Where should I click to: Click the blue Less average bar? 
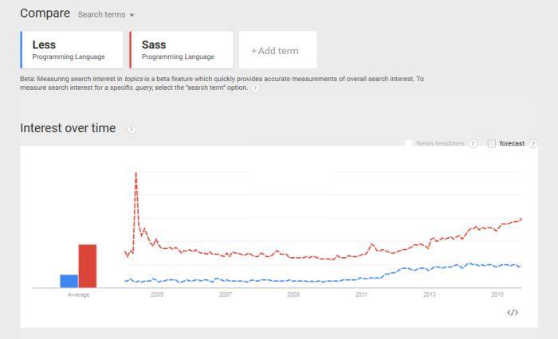pos(69,281)
